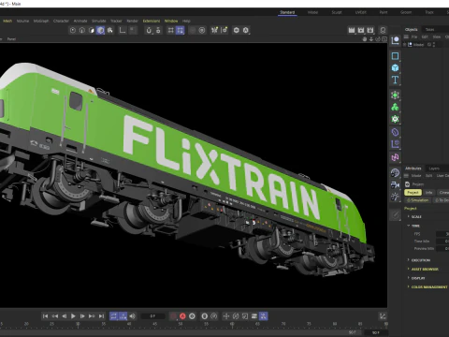The height and width of the screenshot is (337, 449).
Task: Toggle the highlighted timeline keyframe option
Action: point(264,316)
